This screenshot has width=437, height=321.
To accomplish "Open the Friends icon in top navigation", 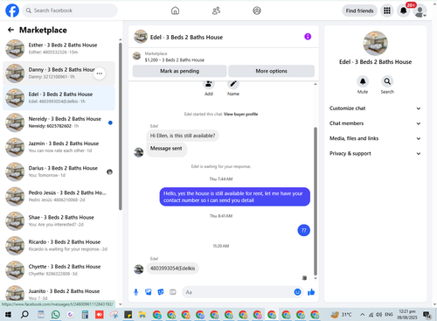I will pos(216,10).
